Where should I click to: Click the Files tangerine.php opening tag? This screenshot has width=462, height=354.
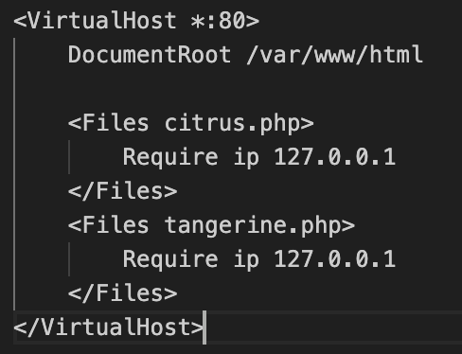click(x=211, y=226)
